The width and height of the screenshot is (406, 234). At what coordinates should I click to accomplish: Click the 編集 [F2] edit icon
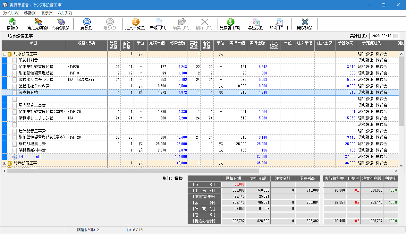click(182, 22)
